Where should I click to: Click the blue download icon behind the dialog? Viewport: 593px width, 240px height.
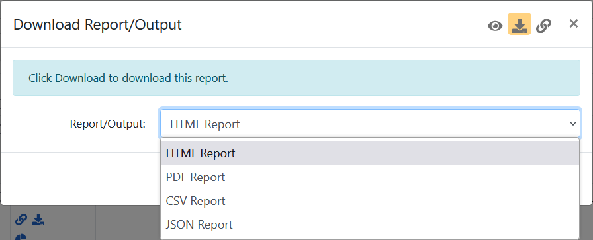(38, 220)
